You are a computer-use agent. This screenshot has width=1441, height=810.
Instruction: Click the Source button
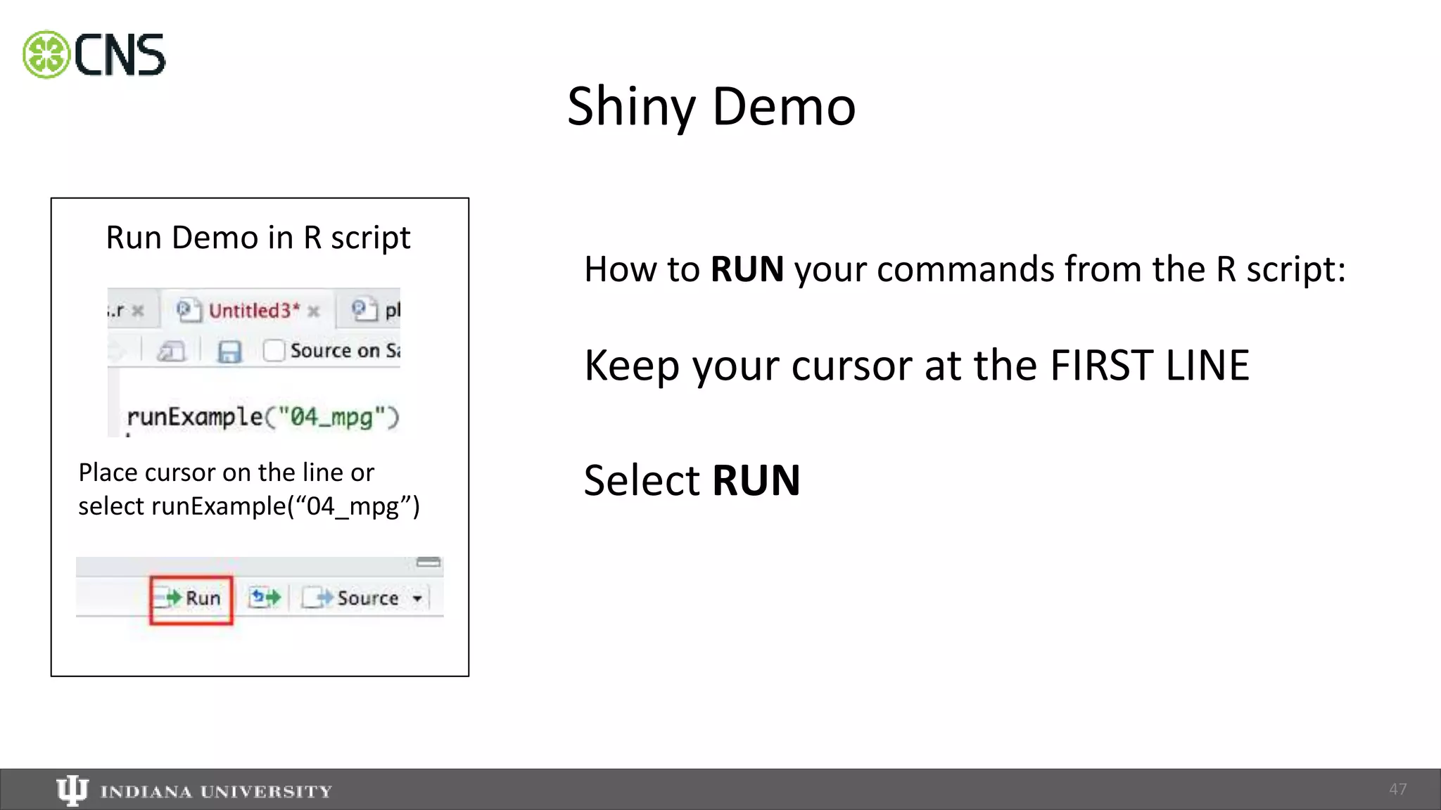click(350, 598)
